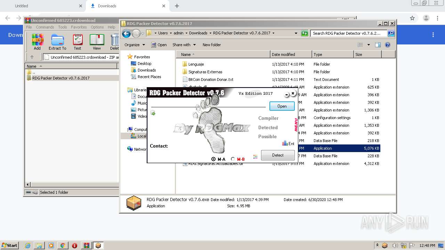The height and width of the screenshot is (250, 445).
Task: Click Explorer help question mark icon
Action: point(388,45)
